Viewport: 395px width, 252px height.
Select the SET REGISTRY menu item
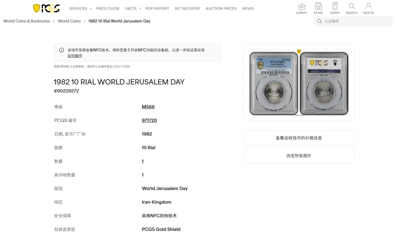click(x=187, y=8)
